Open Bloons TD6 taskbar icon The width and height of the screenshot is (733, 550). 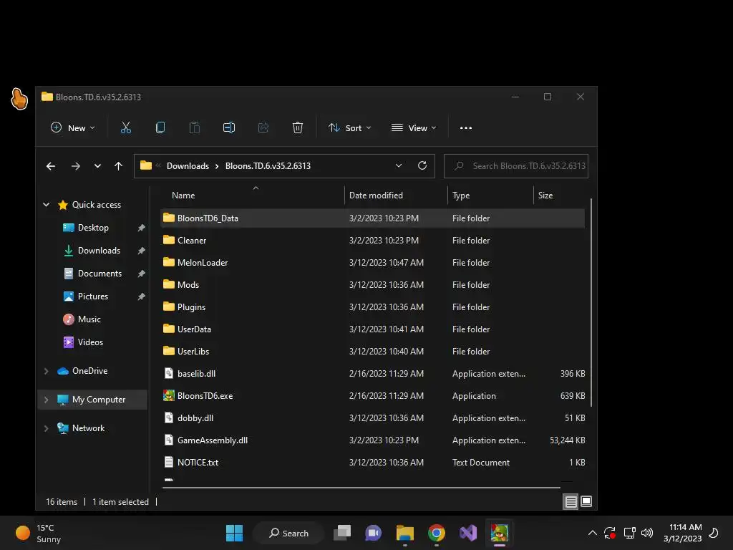tap(499, 533)
